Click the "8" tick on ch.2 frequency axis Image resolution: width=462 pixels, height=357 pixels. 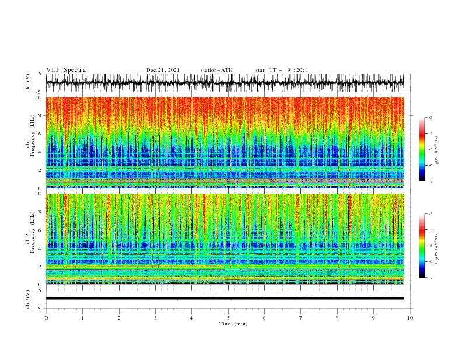41,212
